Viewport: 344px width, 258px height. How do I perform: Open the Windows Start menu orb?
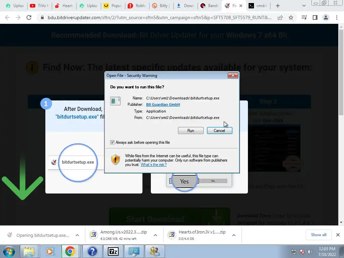(x=9, y=251)
